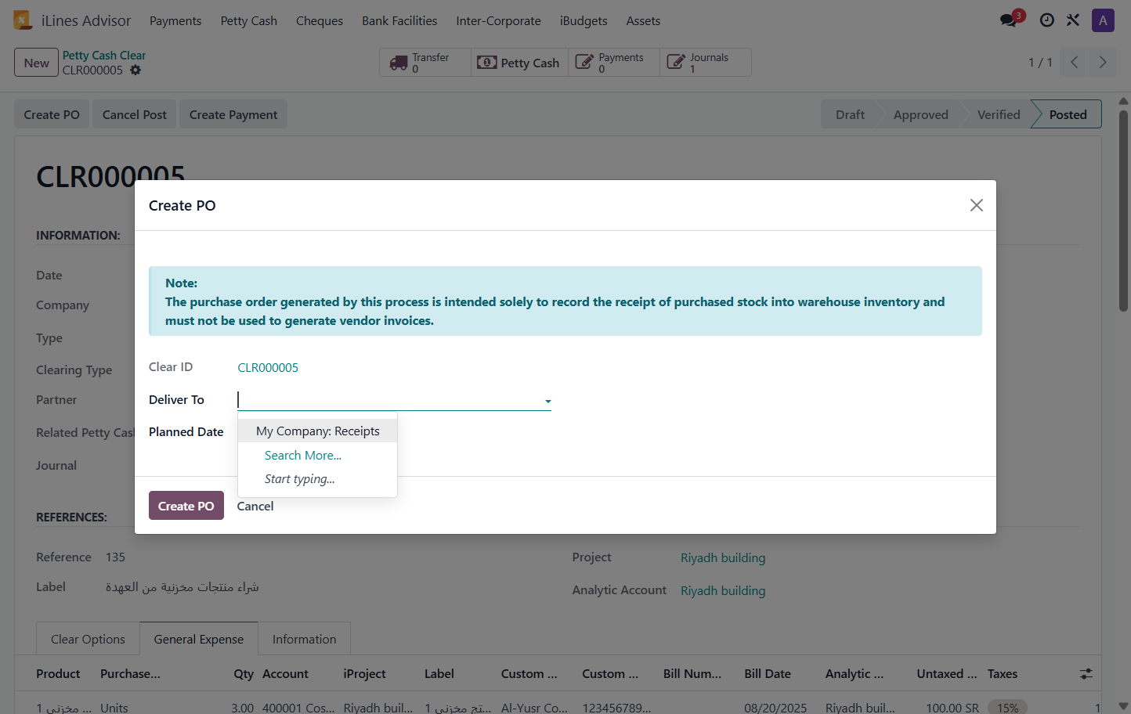Choose Search More in the dropdown
The image size is (1131, 714).
coord(303,456)
